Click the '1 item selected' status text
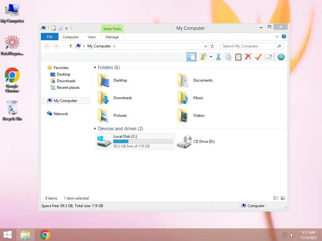 click(76, 198)
